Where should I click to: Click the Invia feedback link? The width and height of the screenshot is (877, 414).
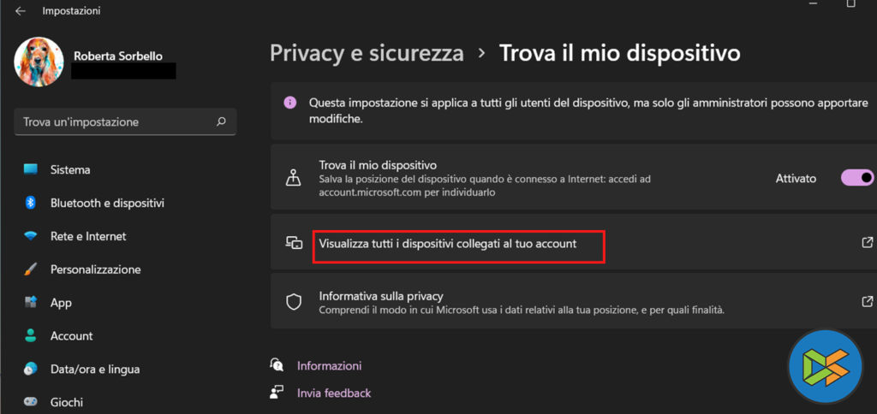[x=333, y=393]
